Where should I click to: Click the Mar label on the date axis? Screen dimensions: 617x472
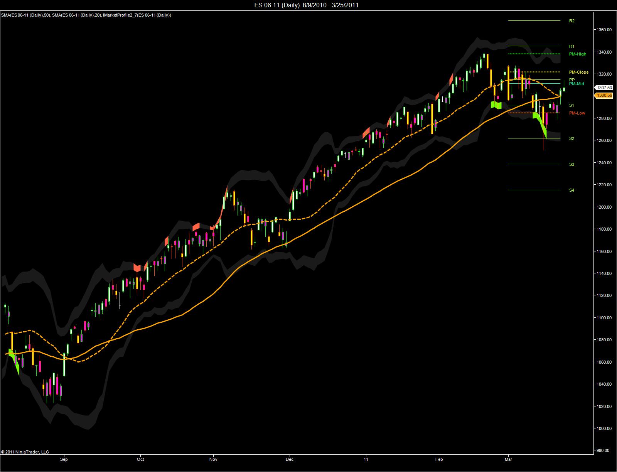pos(508,459)
